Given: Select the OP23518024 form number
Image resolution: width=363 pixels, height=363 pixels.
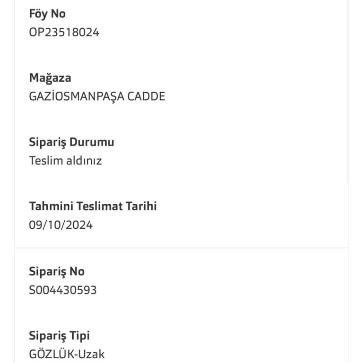Looking at the screenshot, I should click(x=64, y=33).
